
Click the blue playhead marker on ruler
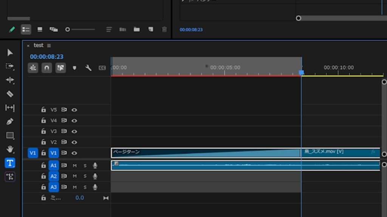tap(301, 72)
